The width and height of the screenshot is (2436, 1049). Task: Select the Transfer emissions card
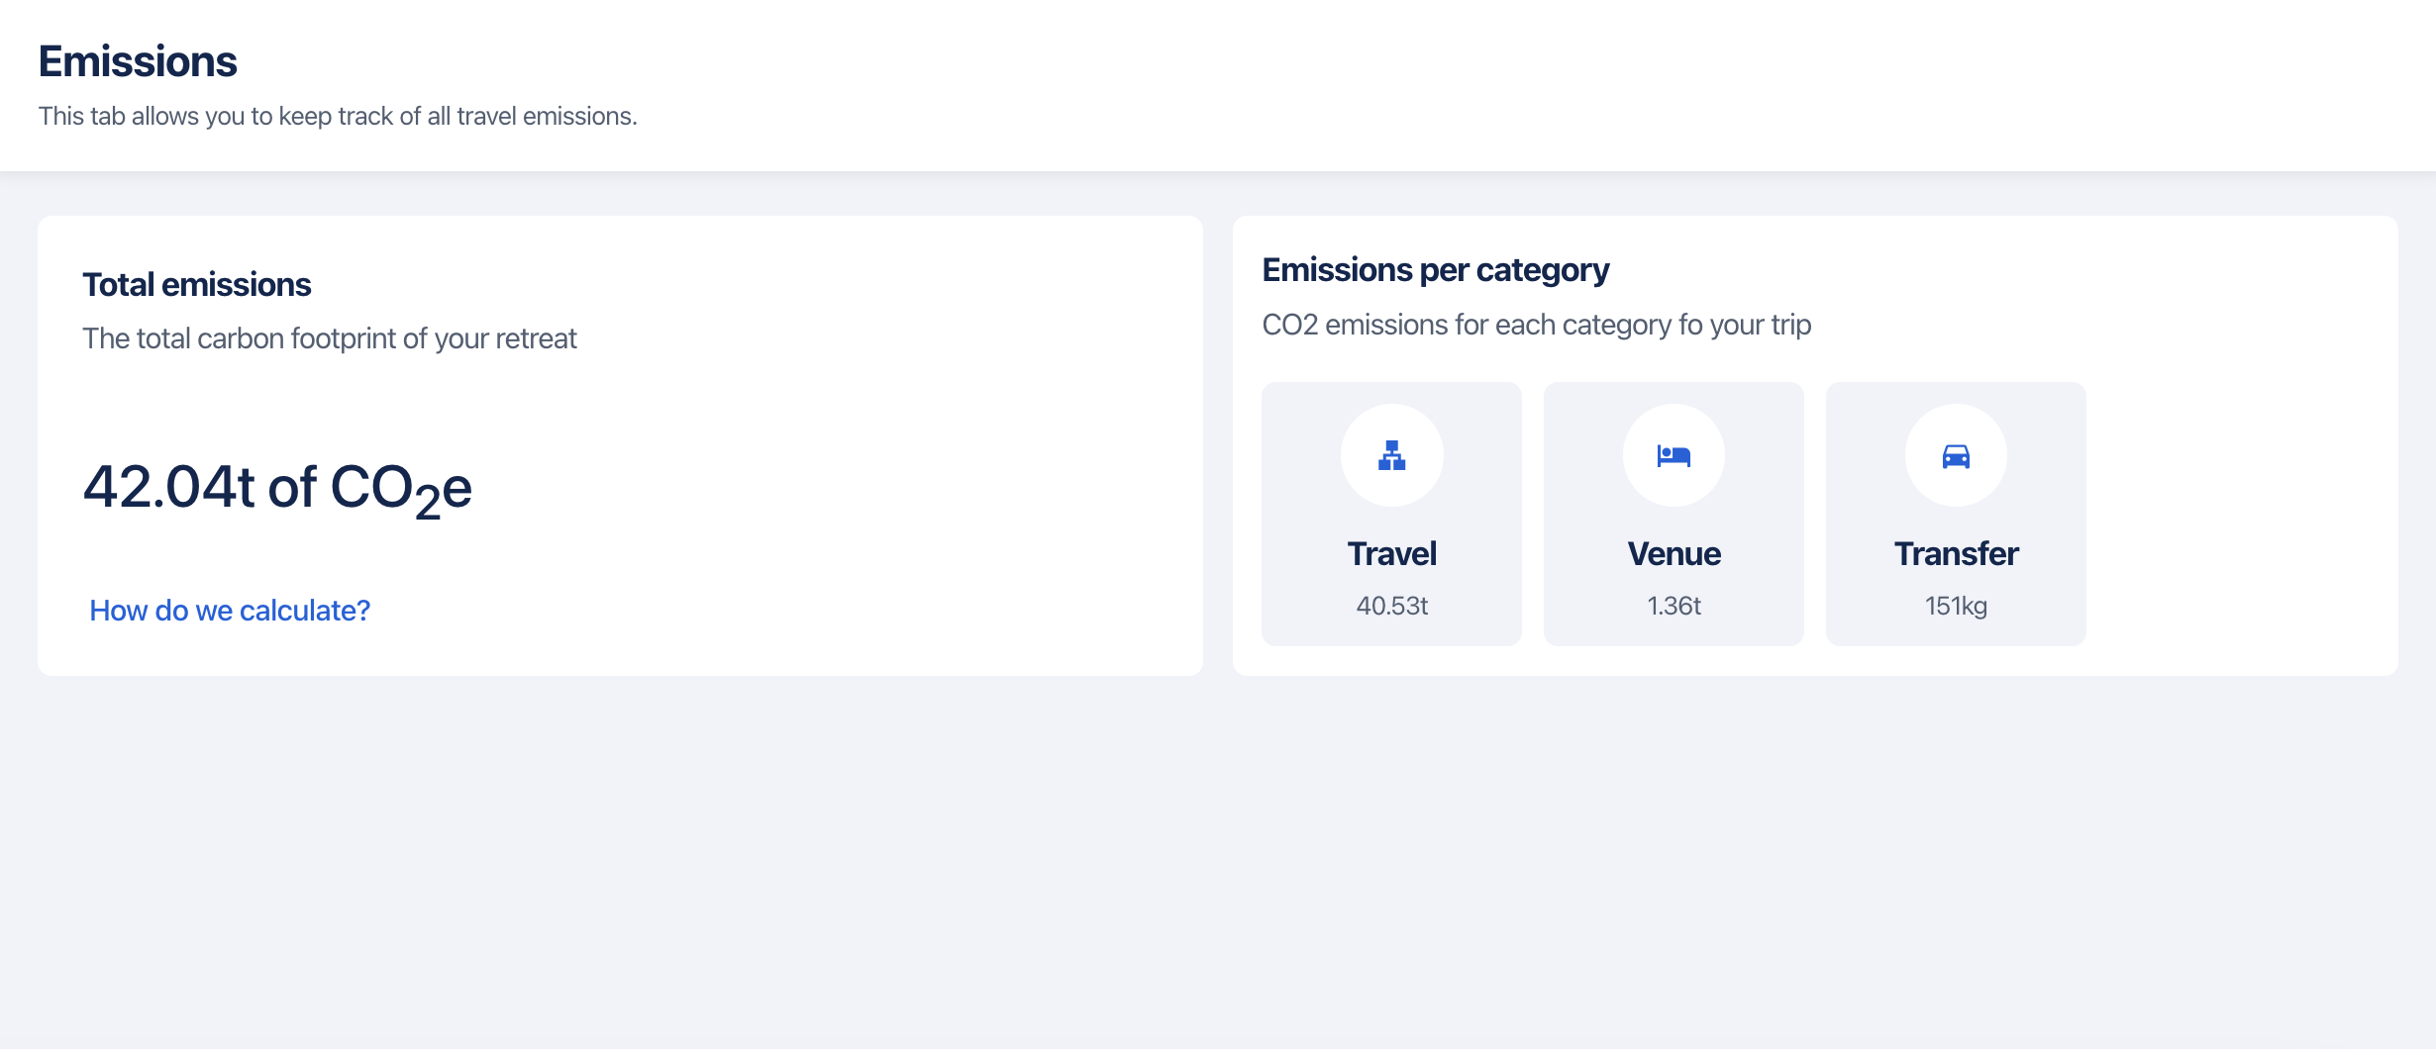(1956, 514)
